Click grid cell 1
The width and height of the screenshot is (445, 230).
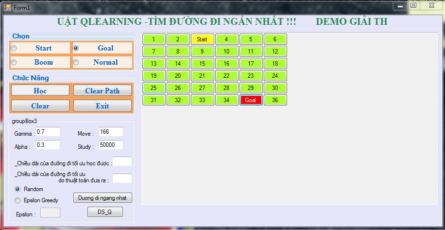[154, 39]
